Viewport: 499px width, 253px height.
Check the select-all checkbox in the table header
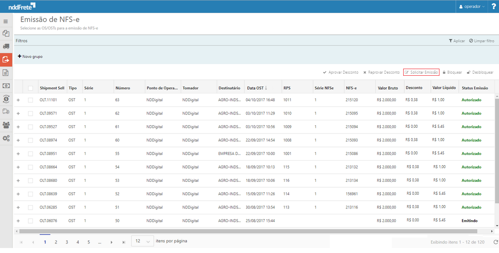30,88
